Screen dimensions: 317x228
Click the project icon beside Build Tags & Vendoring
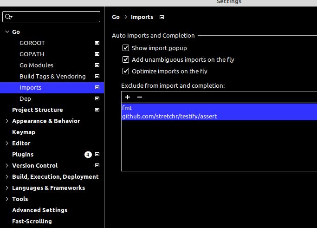click(97, 76)
